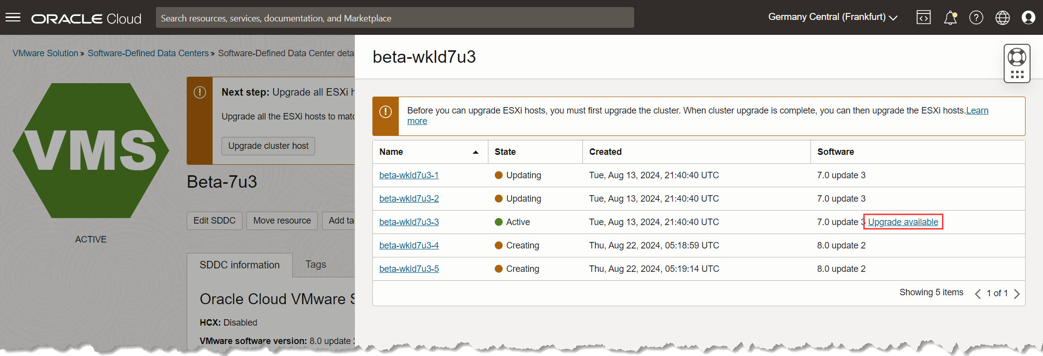Sort the table by Name arrow
This screenshot has width=1043, height=356.
coord(475,152)
